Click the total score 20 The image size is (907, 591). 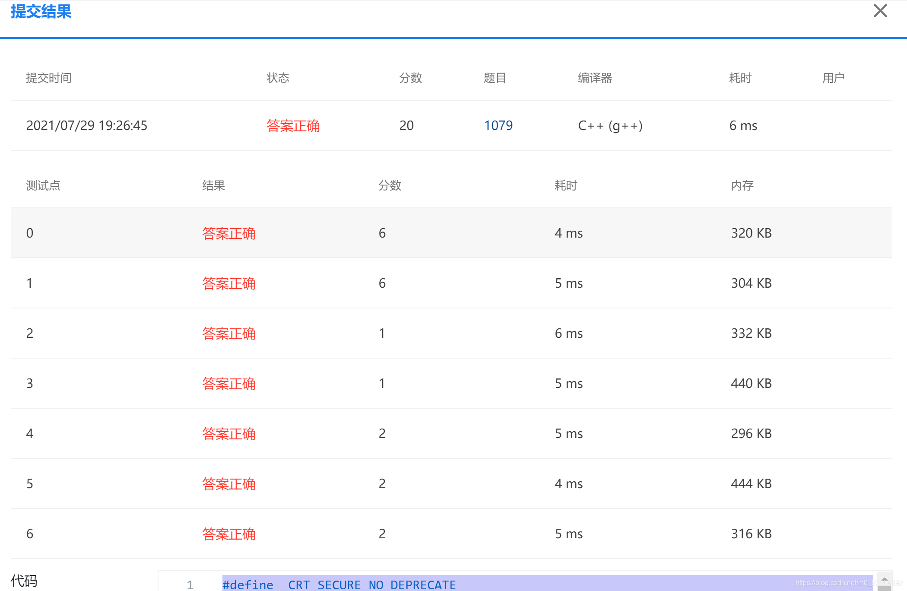(x=406, y=126)
